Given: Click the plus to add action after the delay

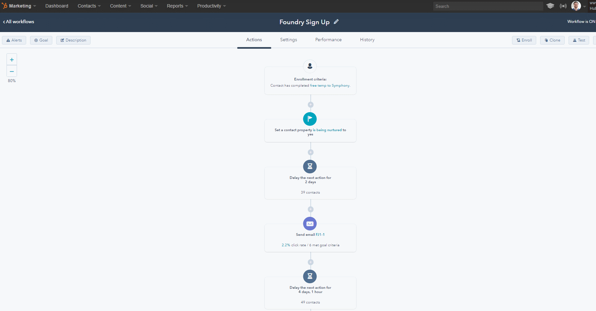Looking at the screenshot, I should point(310,209).
